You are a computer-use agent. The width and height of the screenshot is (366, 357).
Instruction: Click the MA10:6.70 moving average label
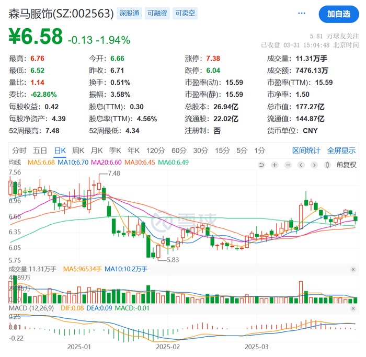click(73, 163)
